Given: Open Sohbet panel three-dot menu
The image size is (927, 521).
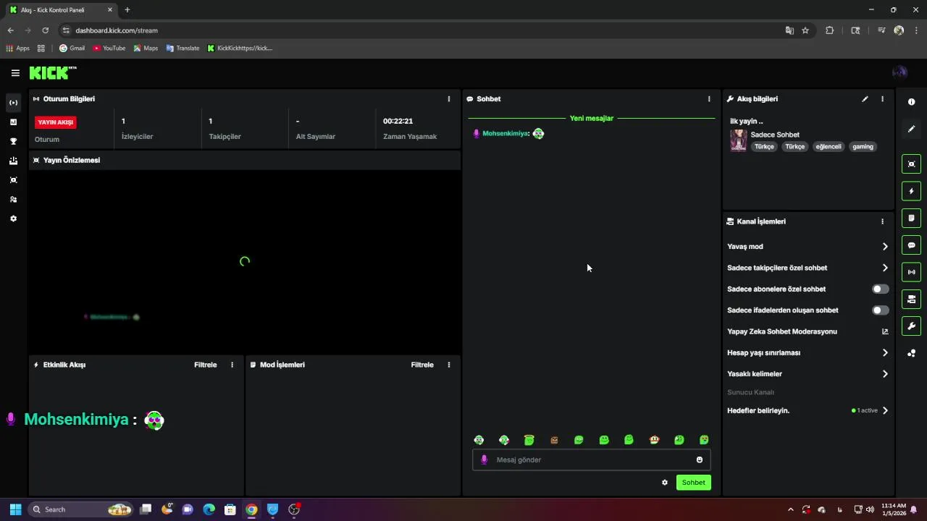Looking at the screenshot, I should 709,99.
